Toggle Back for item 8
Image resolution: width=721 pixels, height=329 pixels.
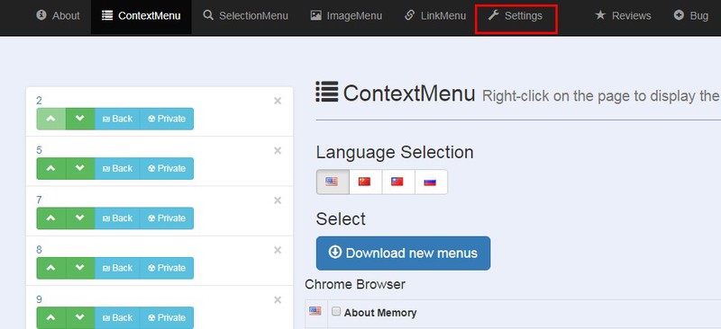(x=117, y=268)
